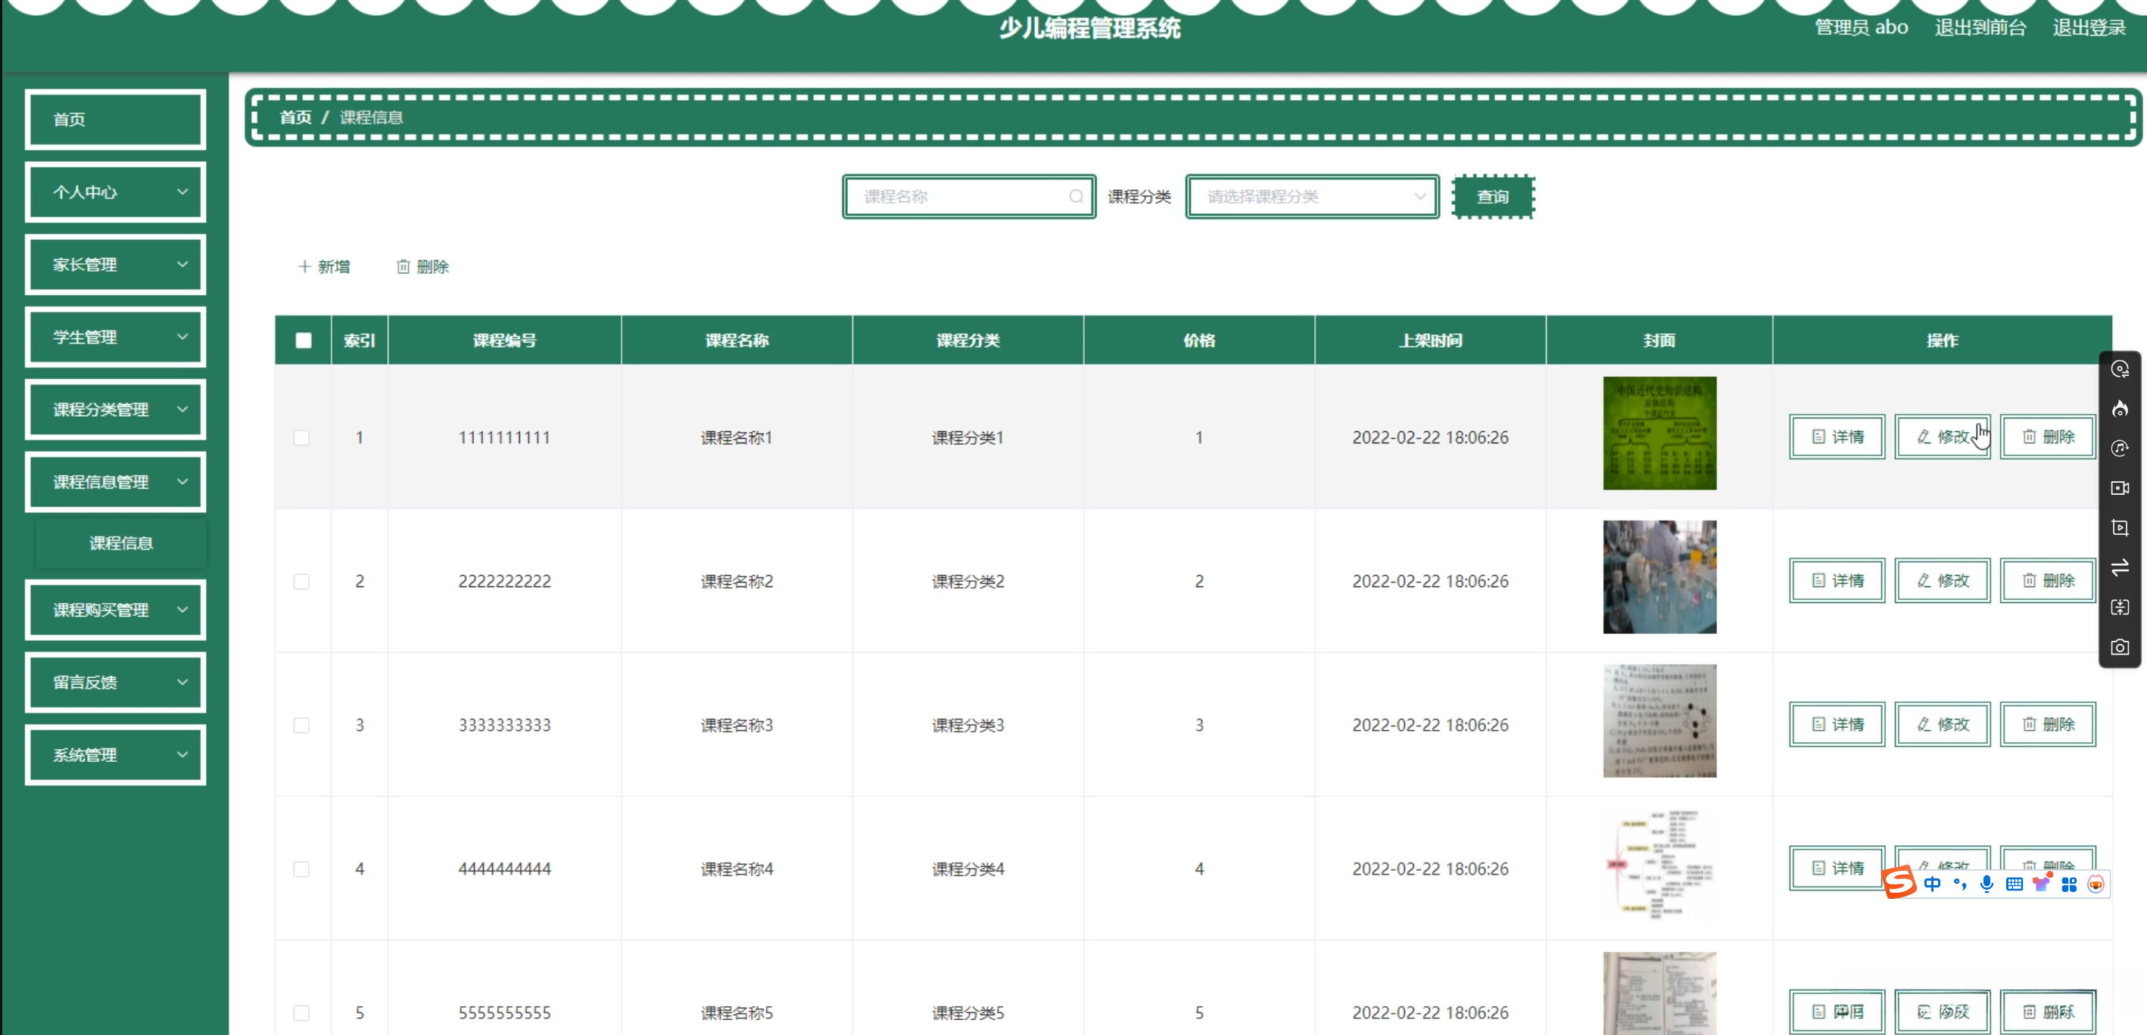Check the checkbox for row 4

click(302, 869)
